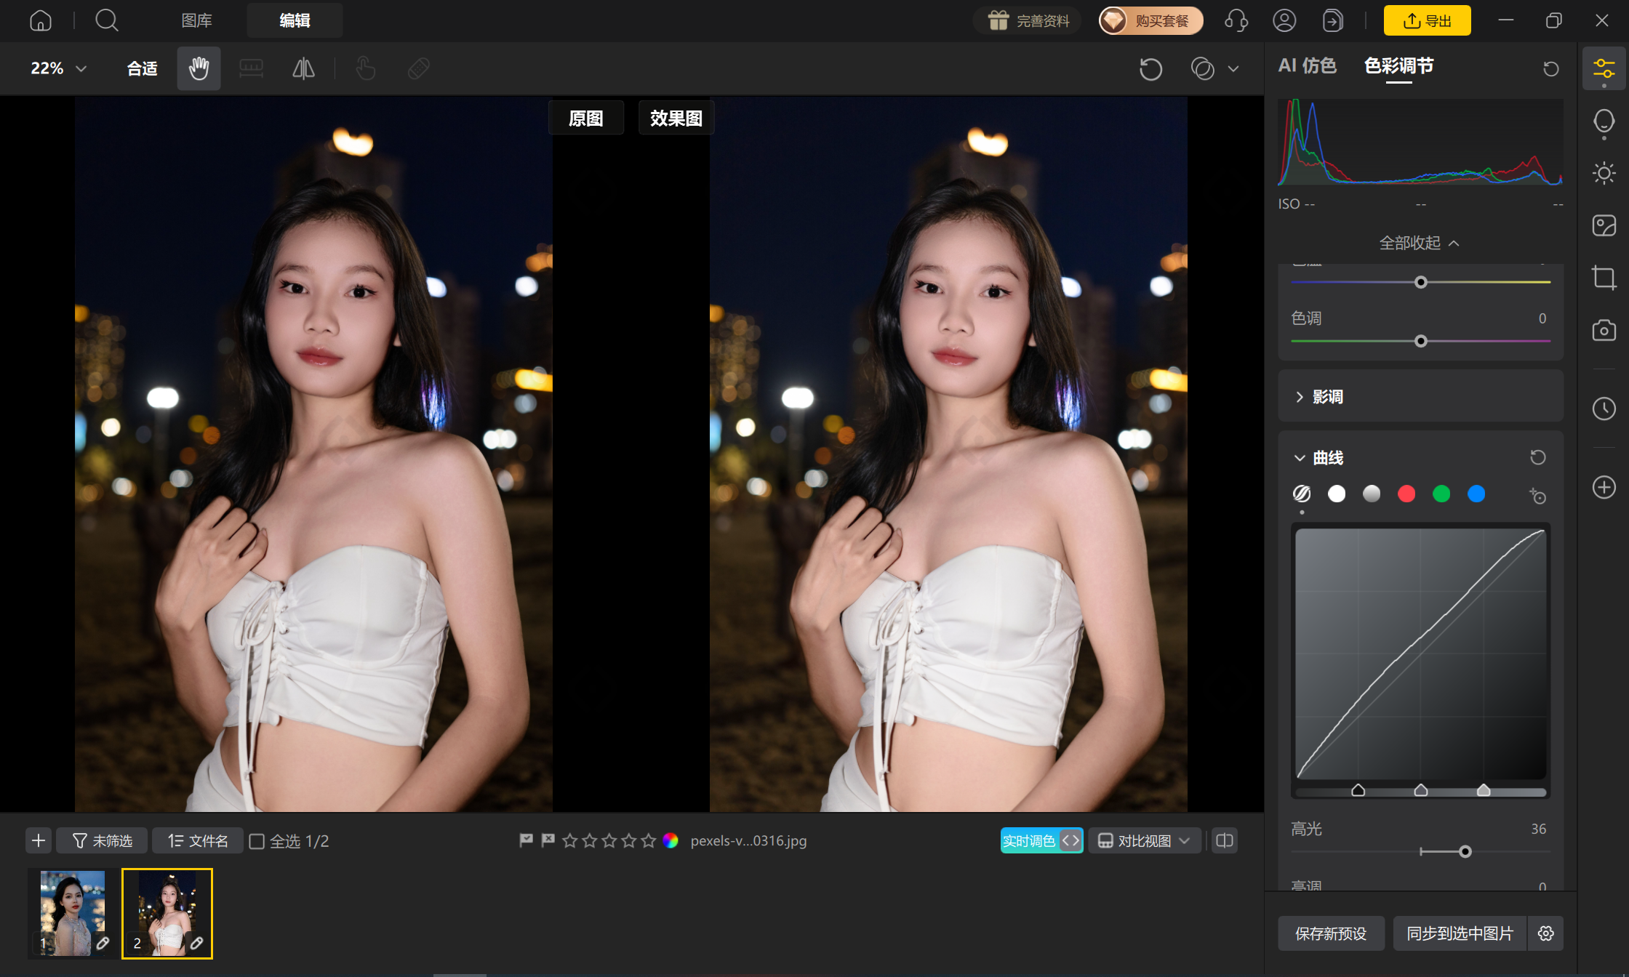Viewport: 1629px width, 977px height.
Task: Rate the photo five stars
Action: tap(649, 840)
